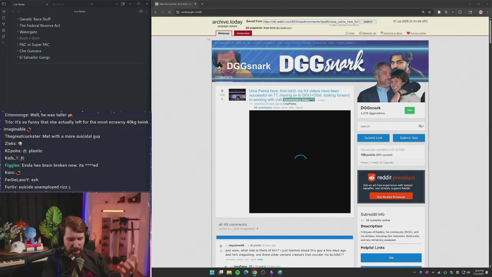Open Spotify from the taskbar
Image resolution: width=492 pixels, height=277 pixels.
(x=238, y=272)
